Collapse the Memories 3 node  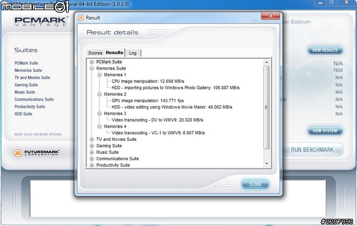coord(99,114)
